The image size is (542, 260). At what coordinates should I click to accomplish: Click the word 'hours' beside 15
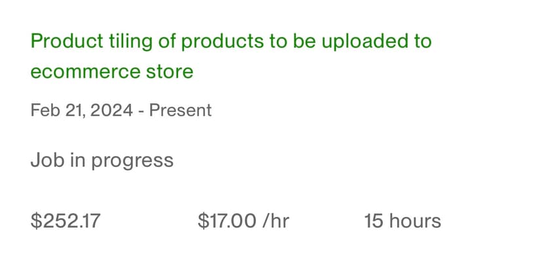(415, 221)
